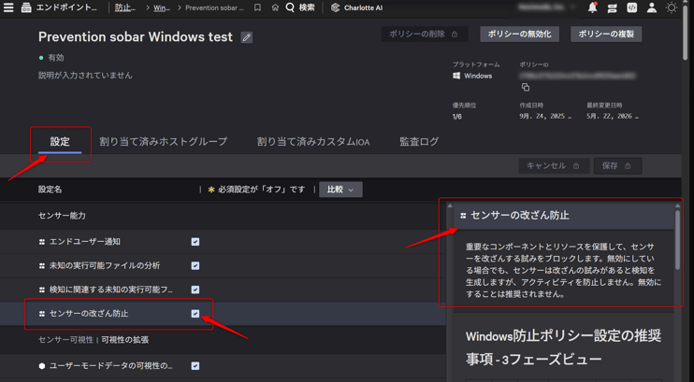Click the 防止... breadcrumb link
Screen dimensions: 694x382
coord(125,7)
